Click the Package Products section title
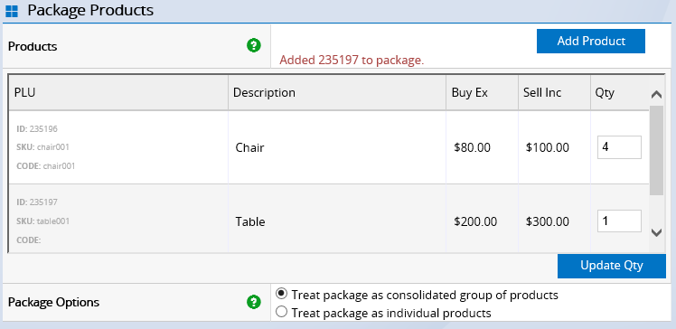Viewport: 676px width, 329px height. coord(90,10)
